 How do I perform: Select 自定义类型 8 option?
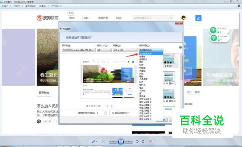point(151,119)
